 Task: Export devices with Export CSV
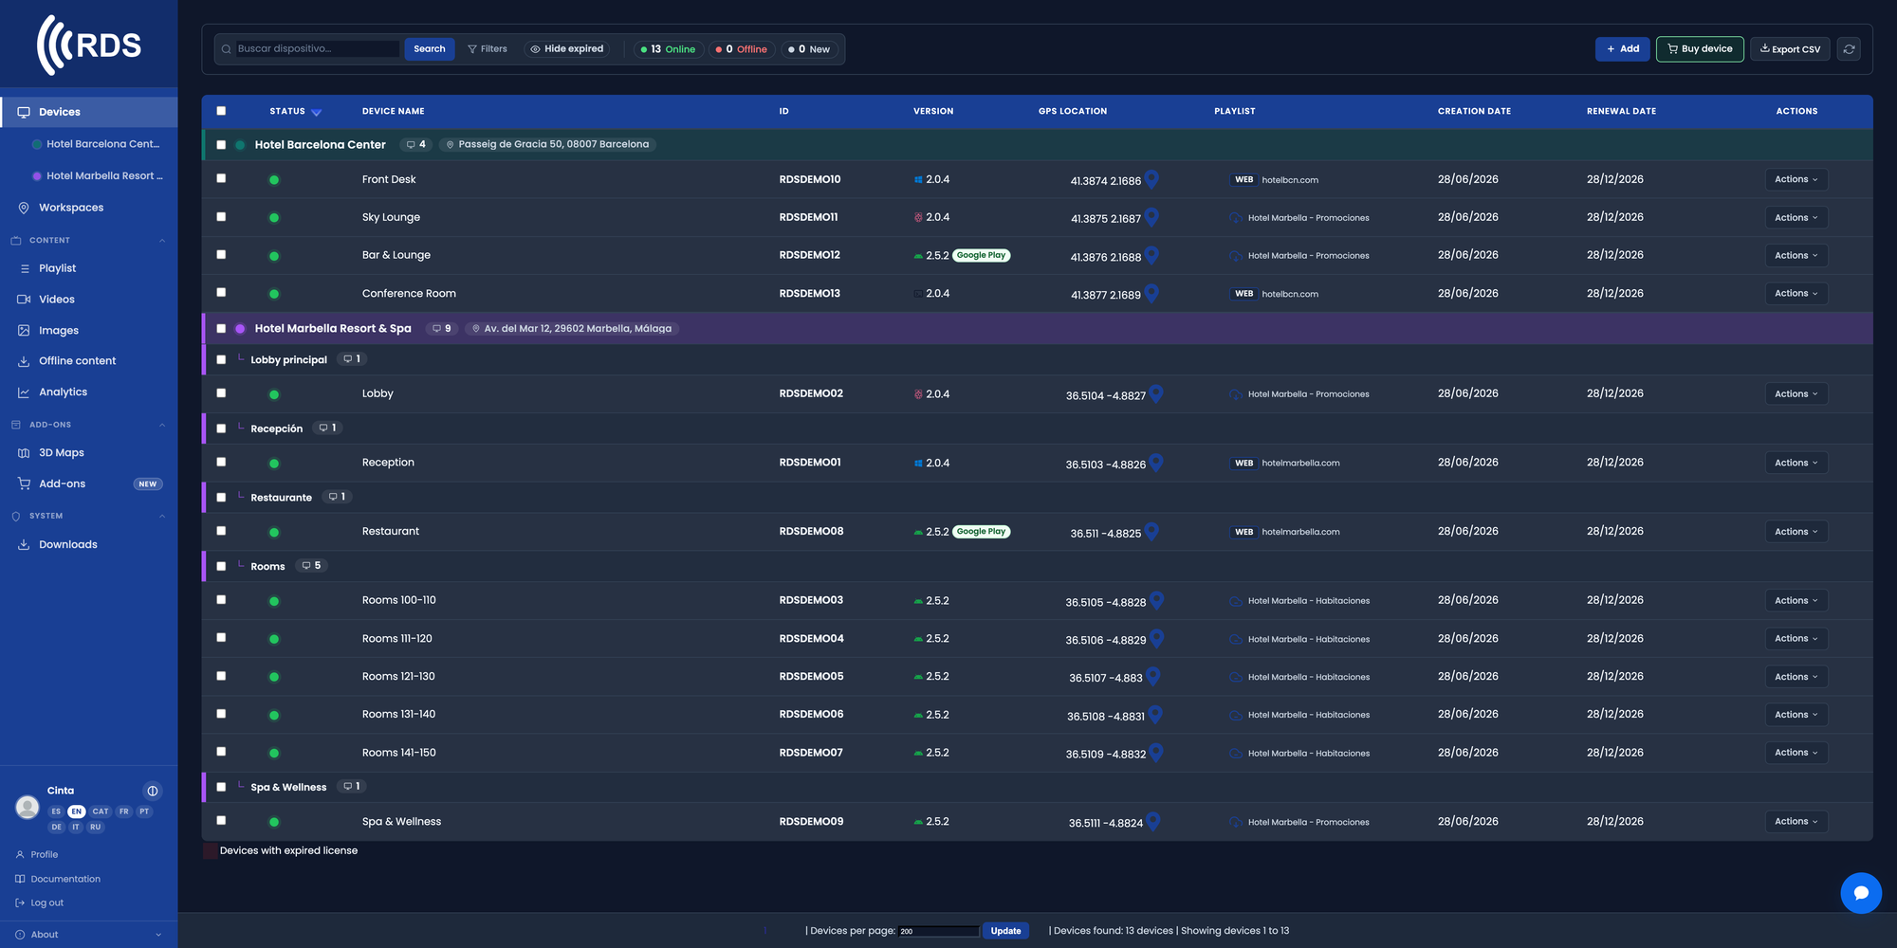[1790, 49]
